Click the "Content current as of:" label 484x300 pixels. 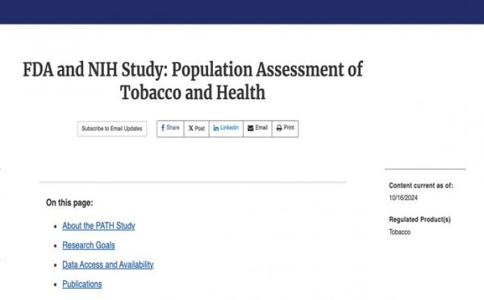pos(421,186)
